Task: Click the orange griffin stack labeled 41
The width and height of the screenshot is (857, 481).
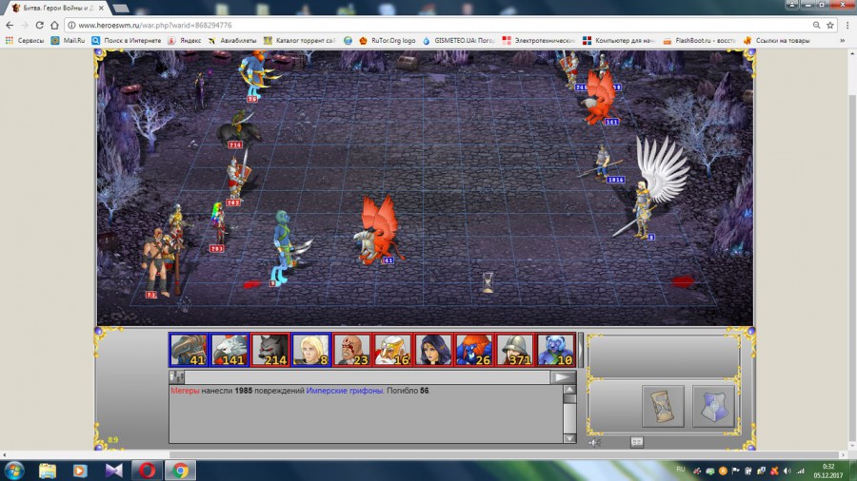Action: point(378,232)
